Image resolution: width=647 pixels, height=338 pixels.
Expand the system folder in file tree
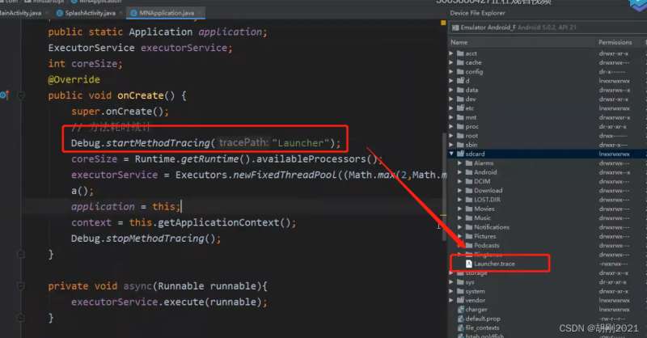click(x=451, y=291)
